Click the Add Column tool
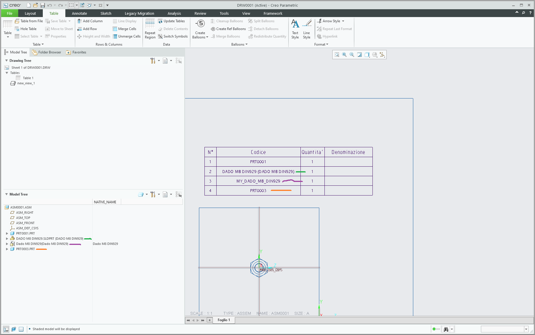Image resolution: width=535 pixels, height=335 pixels. point(91,21)
